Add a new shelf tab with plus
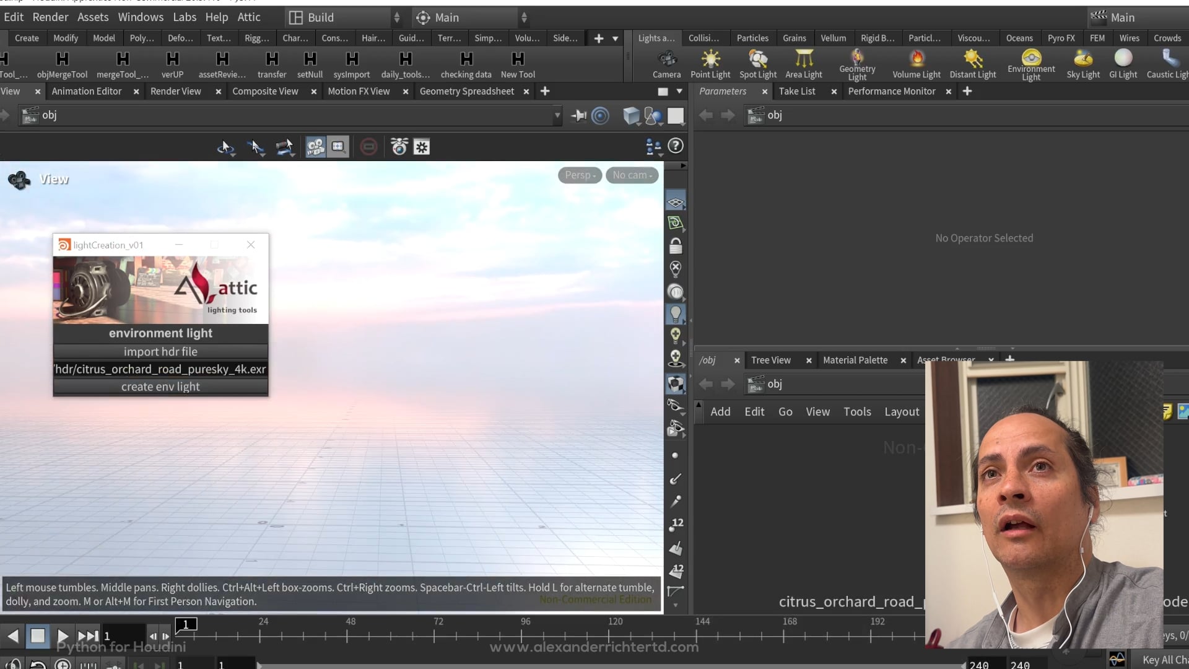Viewport: 1189px width, 669px height. pyautogui.click(x=598, y=38)
